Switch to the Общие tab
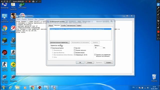The width and height of the screenshot is (160, 90). pos(50,25)
